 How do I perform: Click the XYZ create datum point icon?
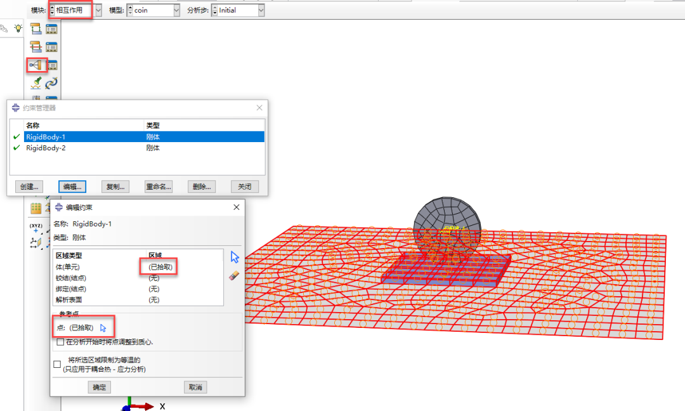coord(36,228)
